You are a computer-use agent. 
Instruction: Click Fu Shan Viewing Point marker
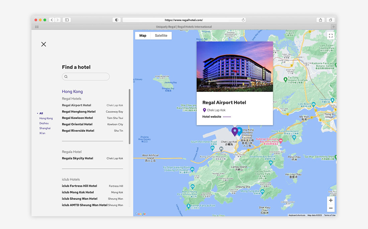[x=192, y=169]
